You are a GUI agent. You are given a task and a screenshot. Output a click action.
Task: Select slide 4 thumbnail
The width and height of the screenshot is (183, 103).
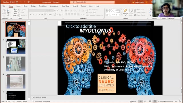tap(16, 81)
